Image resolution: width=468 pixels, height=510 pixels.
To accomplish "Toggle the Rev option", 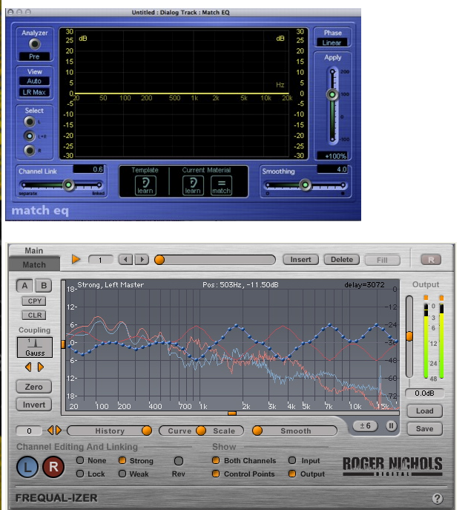I will click(x=179, y=461).
